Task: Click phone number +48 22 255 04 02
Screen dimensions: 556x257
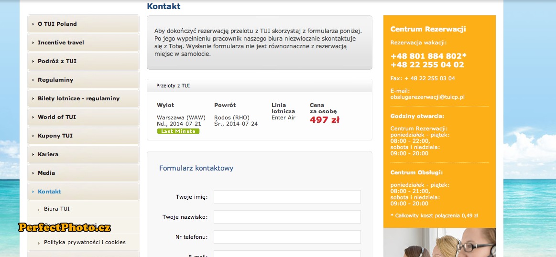Action: pos(427,64)
